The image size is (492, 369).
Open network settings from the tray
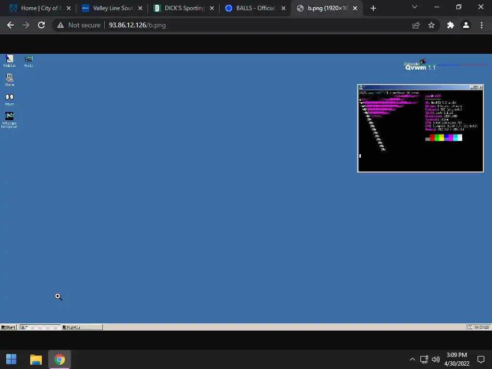click(424, 359)
